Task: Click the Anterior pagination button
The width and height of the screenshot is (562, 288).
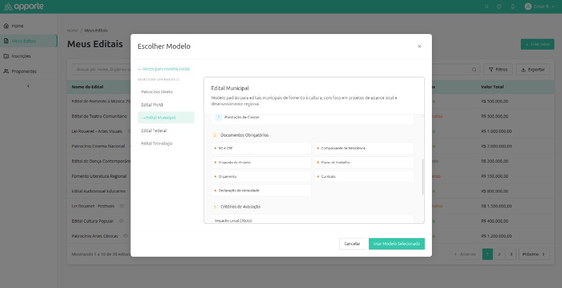Action: (465, 254)
